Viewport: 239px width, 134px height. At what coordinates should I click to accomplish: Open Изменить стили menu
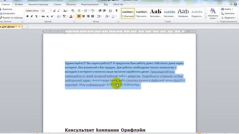[213, 13]
